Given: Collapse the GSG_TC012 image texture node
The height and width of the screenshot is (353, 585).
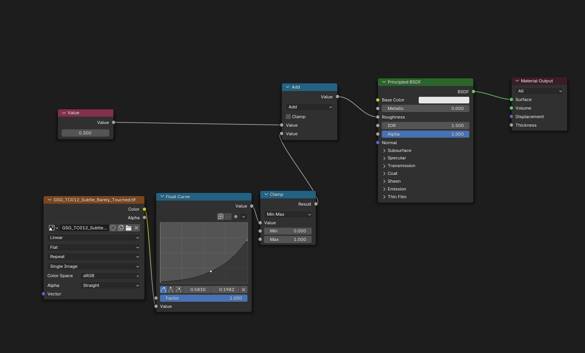Looking at the screenshot, I should (x=49, y=200).
